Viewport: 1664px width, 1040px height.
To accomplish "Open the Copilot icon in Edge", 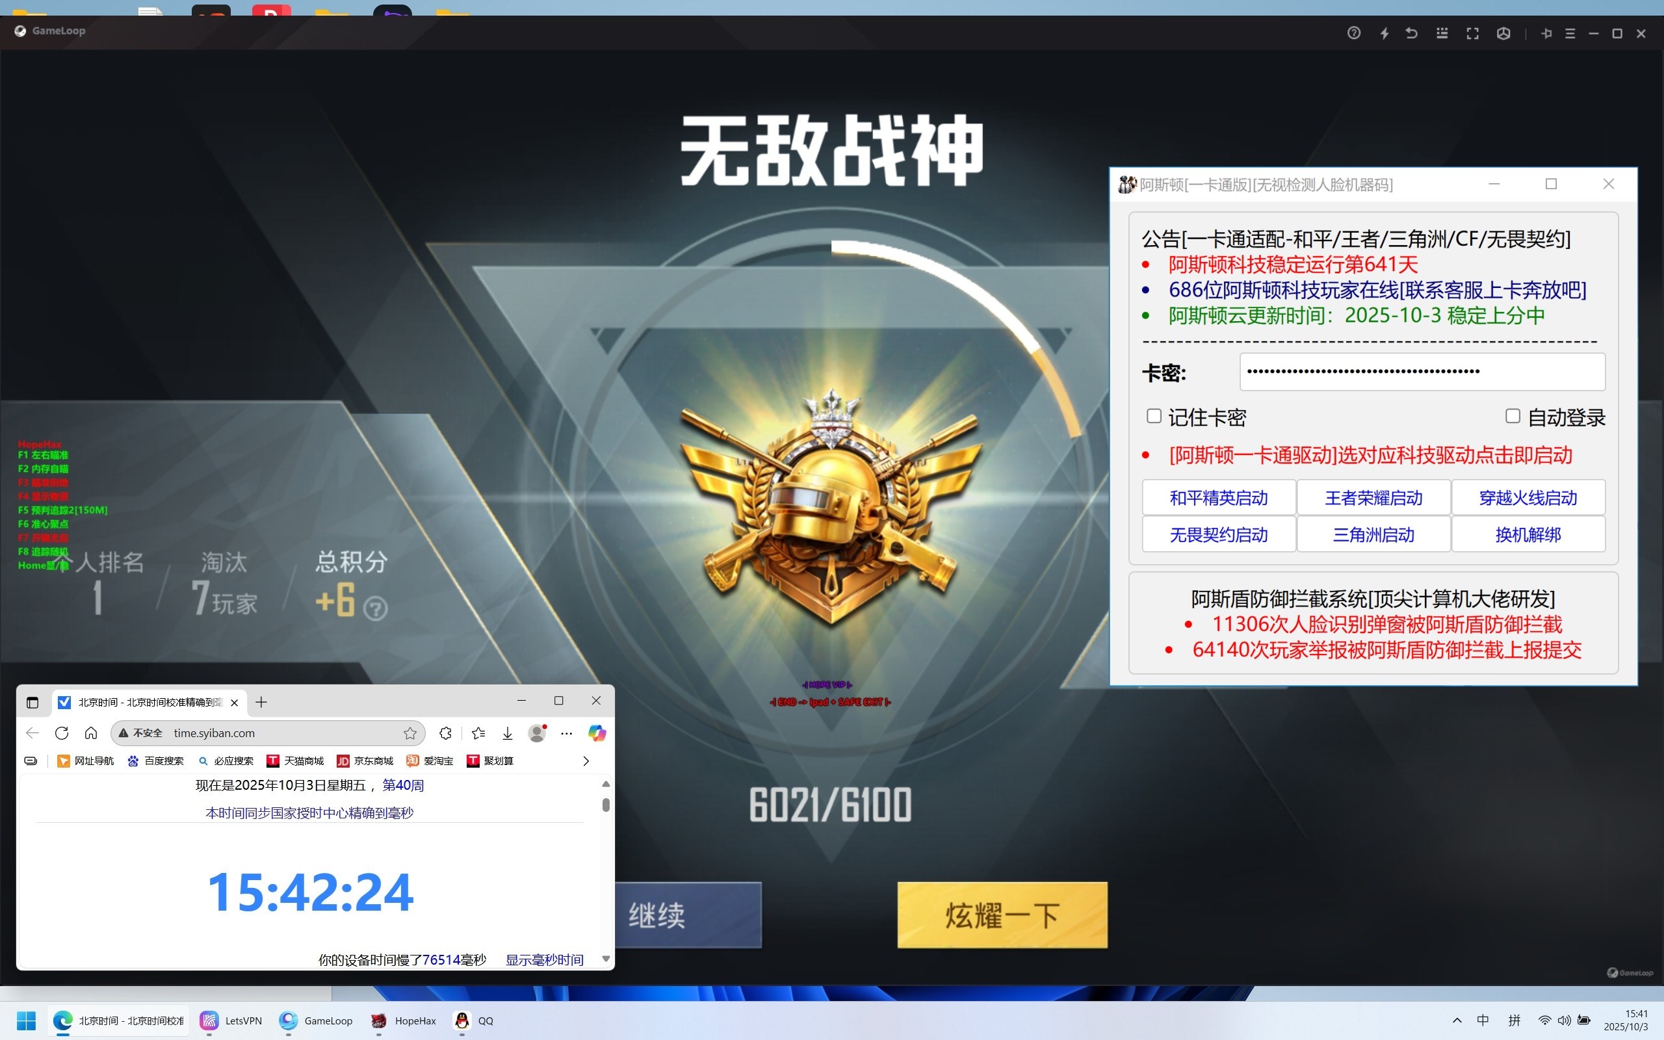I will (x=597, y=733).
